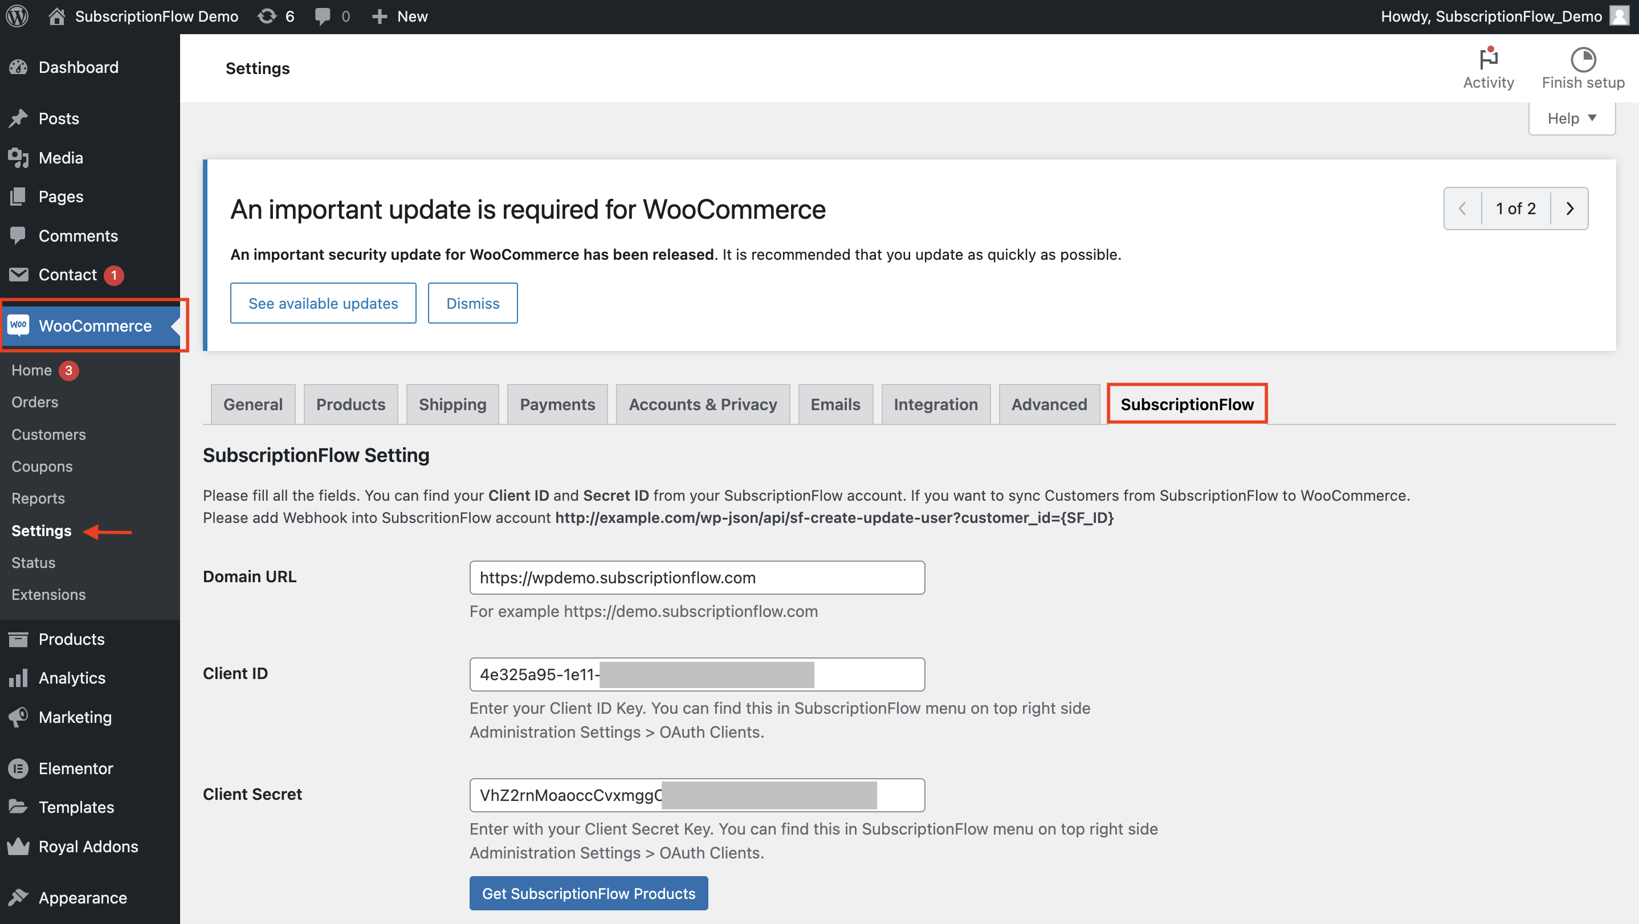Go to next notice with right chevron
Viewport: 1639px width, 924px height.
click(1569, 208)
